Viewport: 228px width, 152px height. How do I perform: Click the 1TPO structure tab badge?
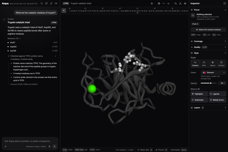(66, 3)
